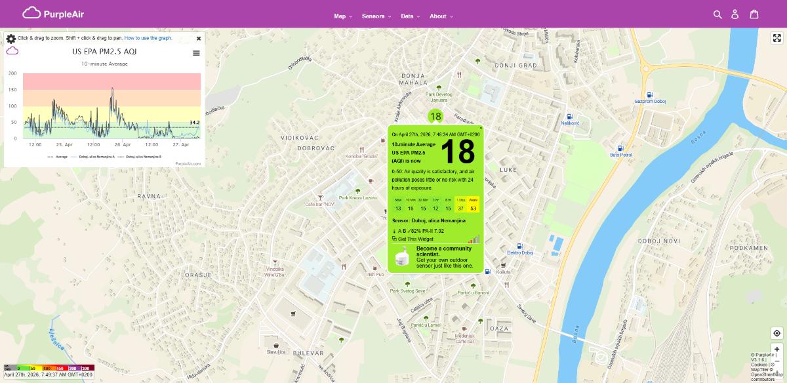Zoom in with the plus button
Image resolution: width=787 pixels, height=383 pixels.
(777, 350)
